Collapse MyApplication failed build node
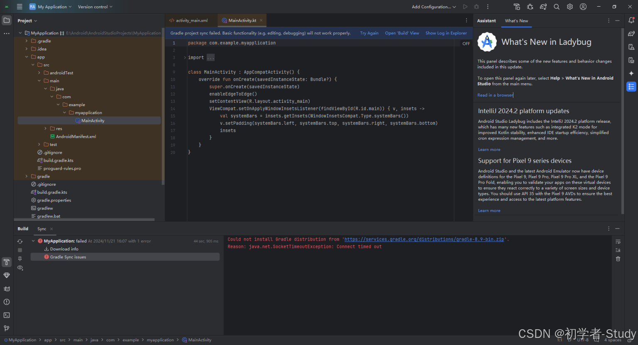The image size is (638, 345). pyautogui.click(x=33, y=241)
